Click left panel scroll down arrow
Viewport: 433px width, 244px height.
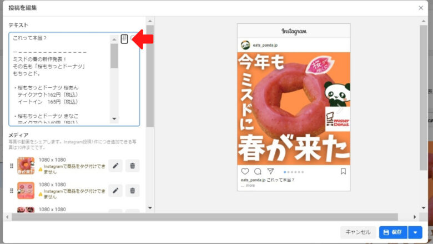(150, 208)
